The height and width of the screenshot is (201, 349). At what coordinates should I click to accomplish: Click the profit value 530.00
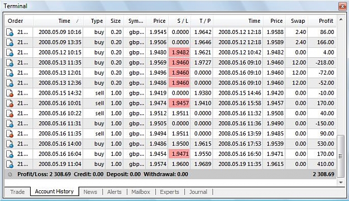(326, 144)
